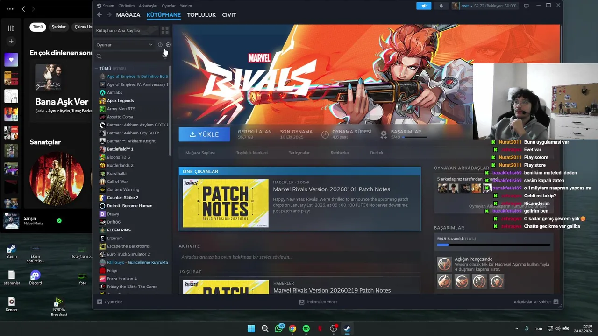
Task: Go to the TOPLULUK tab
Action: (201, 15)
